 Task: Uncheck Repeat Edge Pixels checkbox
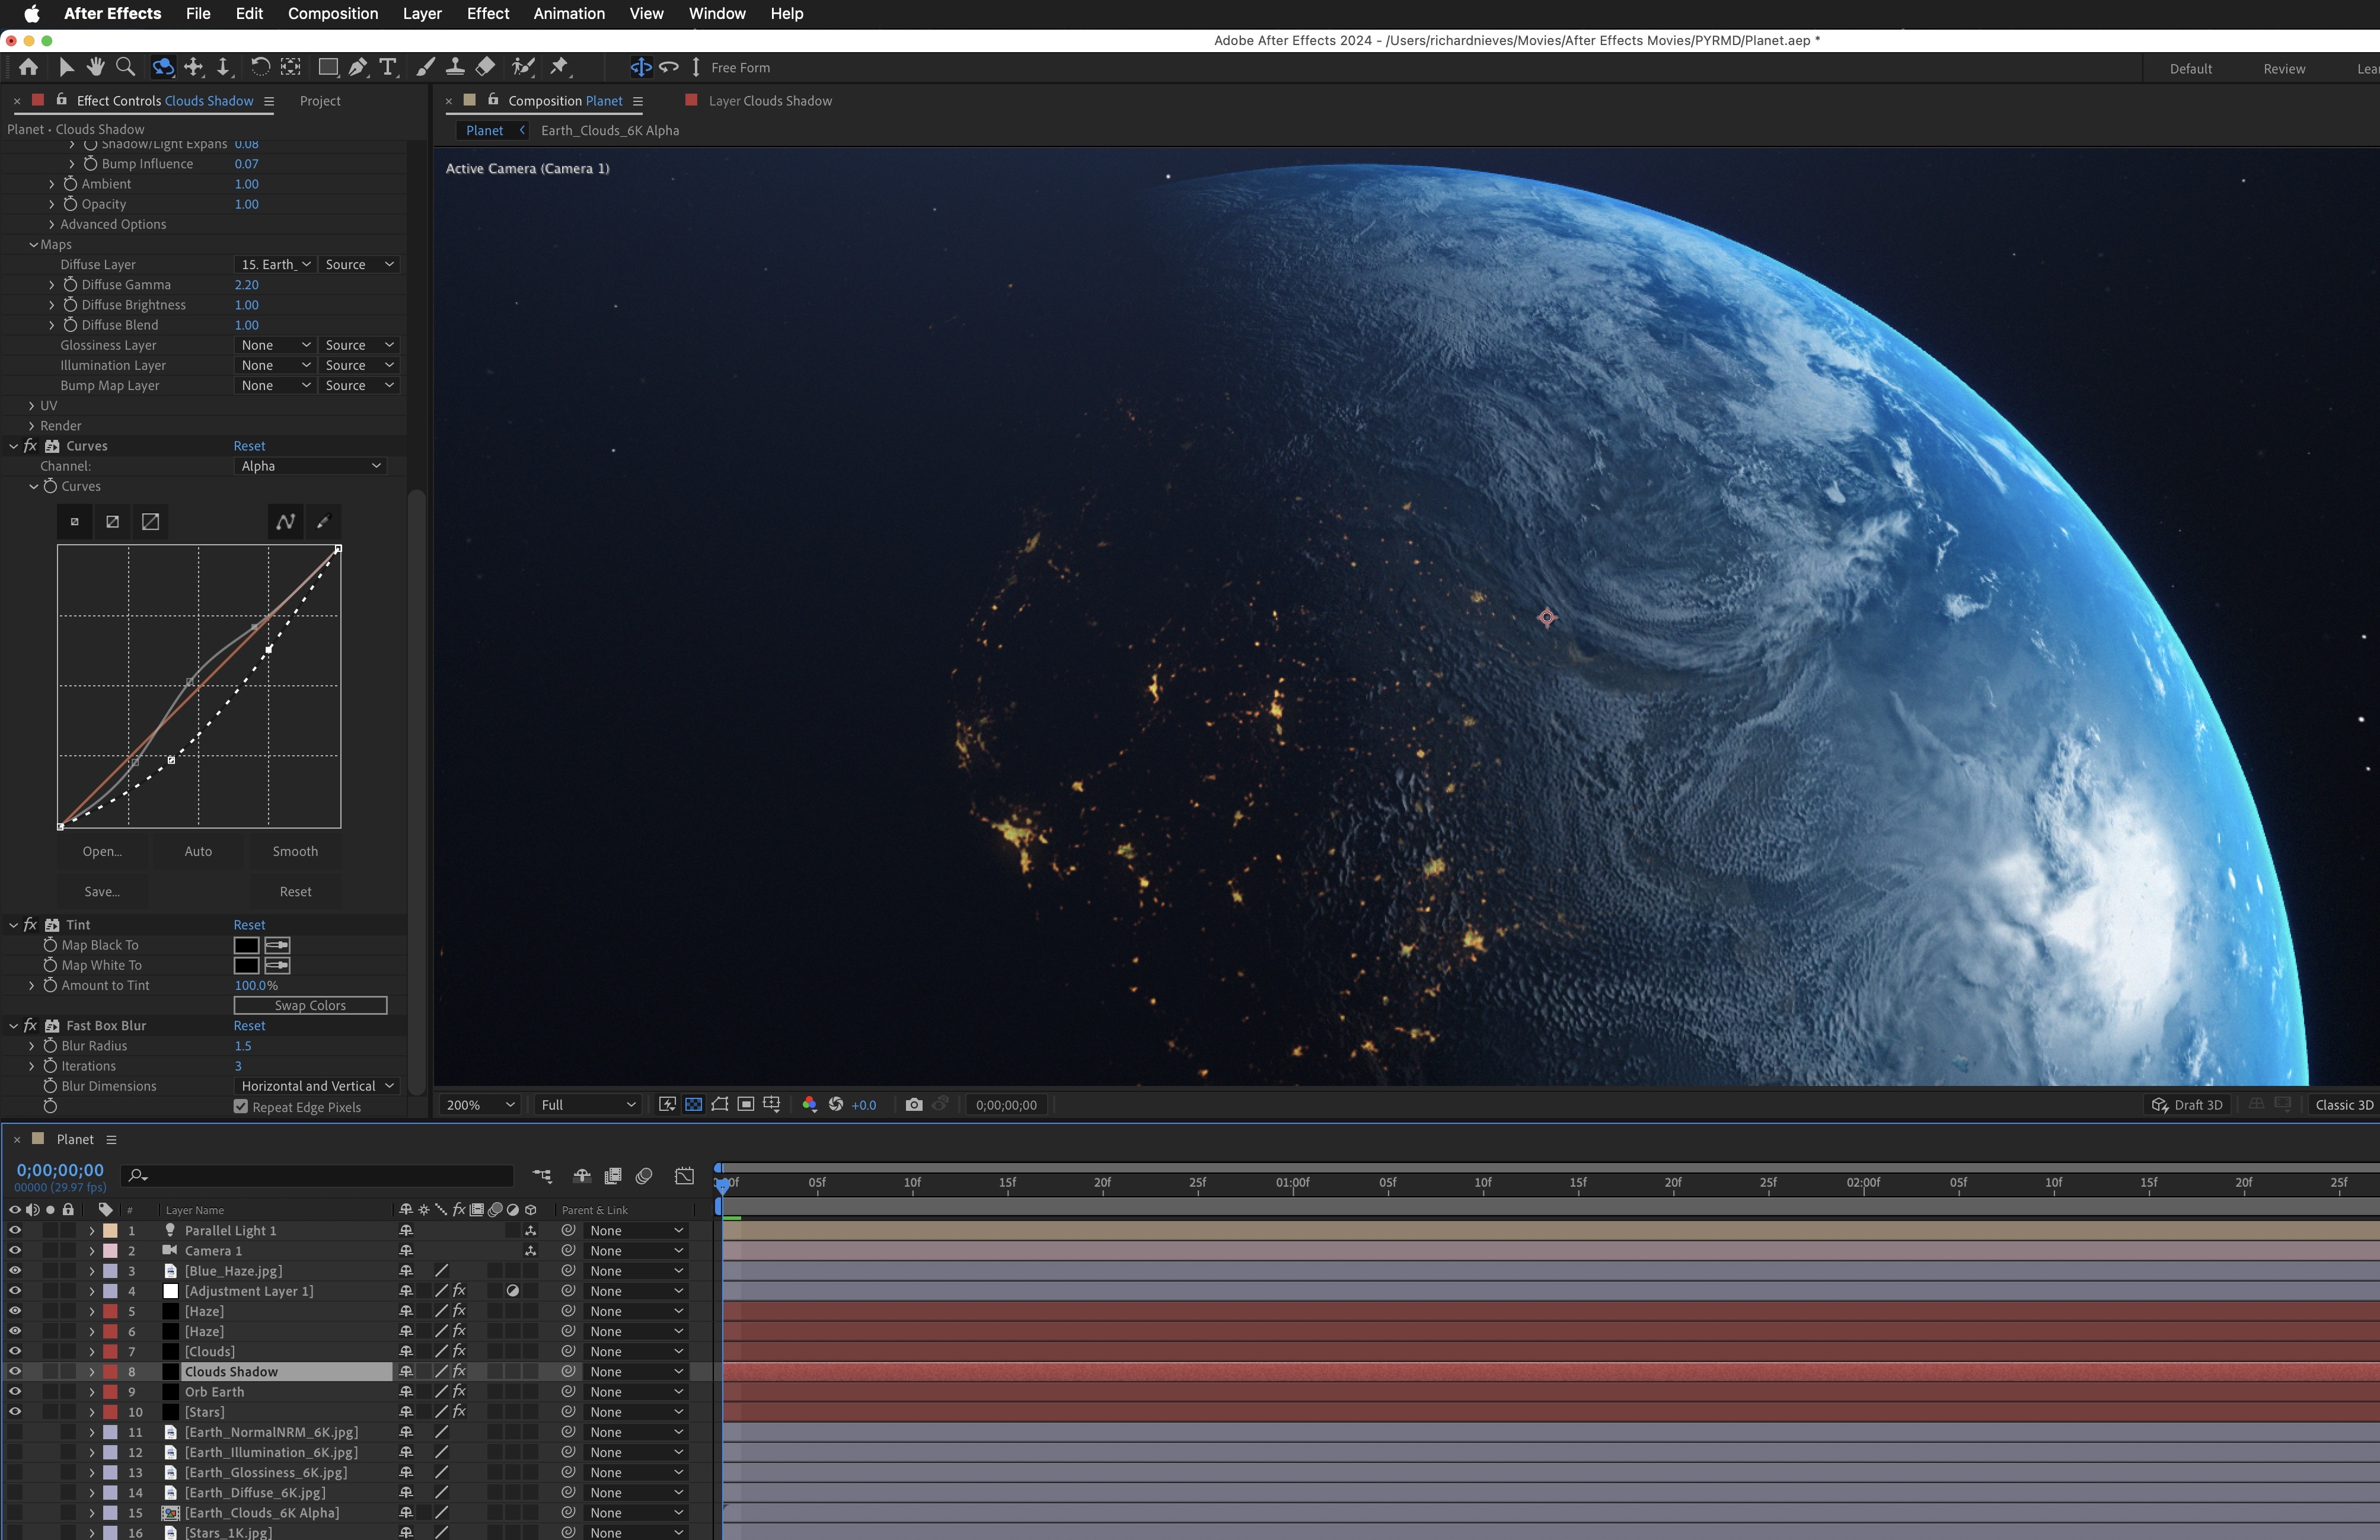coord(241,1107)
